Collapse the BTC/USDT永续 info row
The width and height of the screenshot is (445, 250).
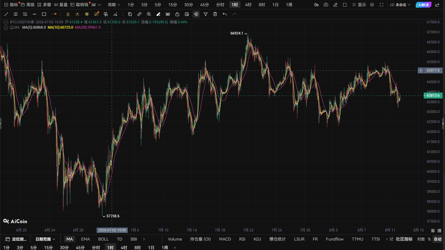pos(6,22)
